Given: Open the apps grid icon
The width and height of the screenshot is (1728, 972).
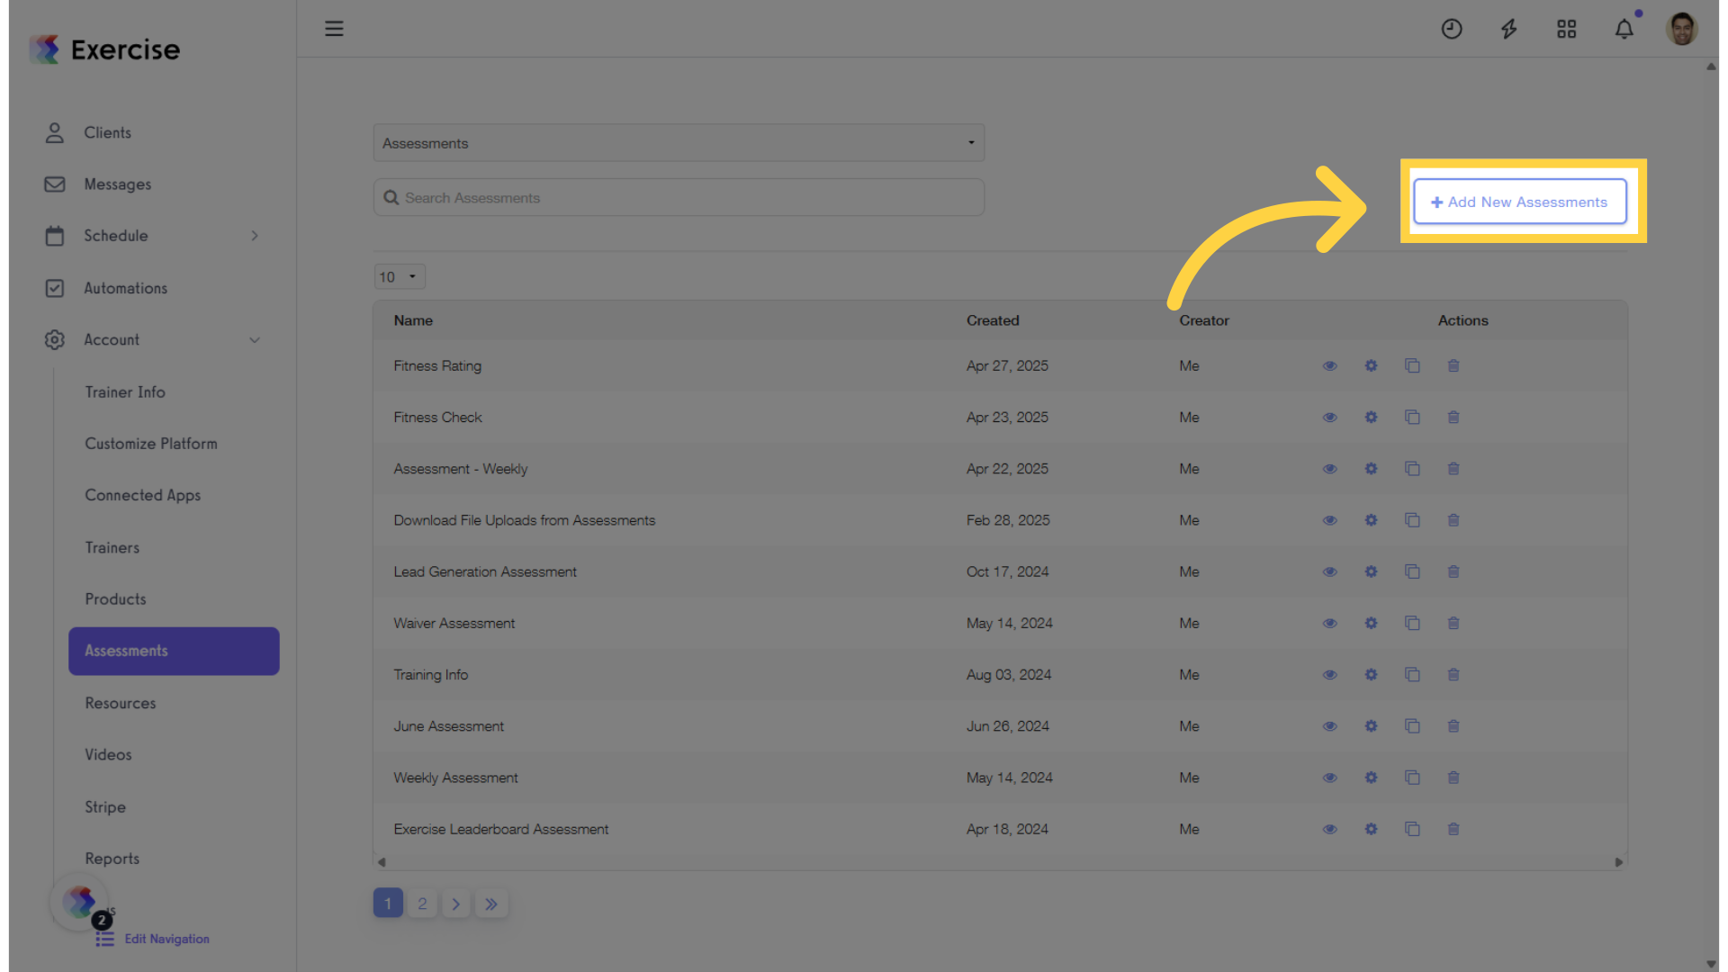Looking at the screenshot, I should [x=1567, y=29].
